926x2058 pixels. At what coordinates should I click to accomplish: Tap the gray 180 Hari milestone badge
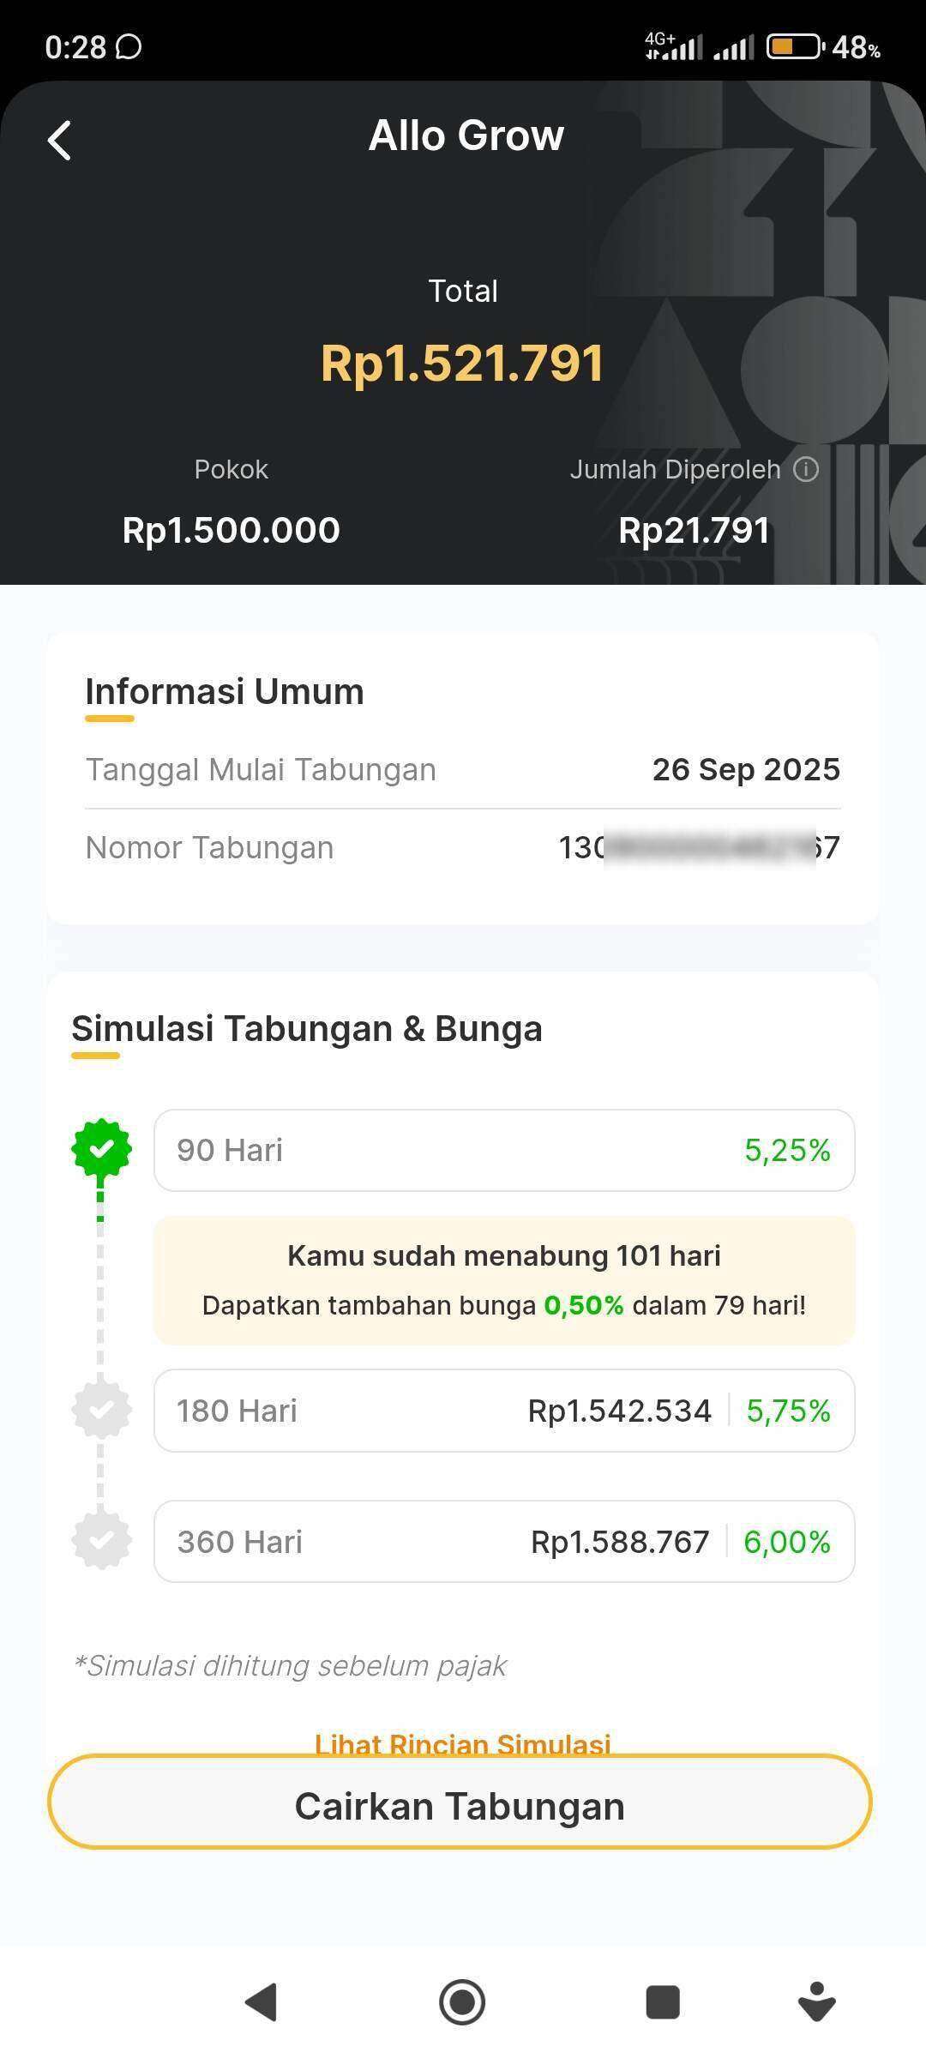tap(101, 1410)
